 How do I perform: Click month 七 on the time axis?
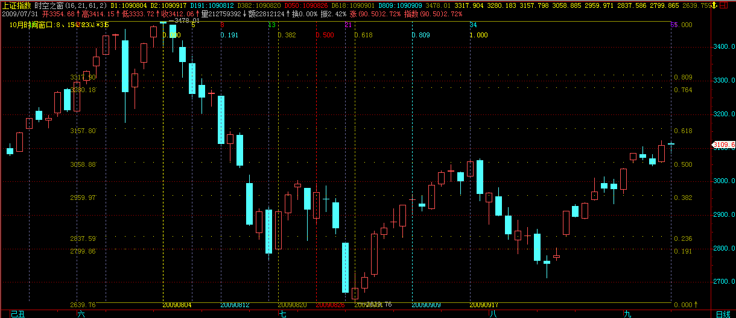pyautogui.click(x=282, y=314)
